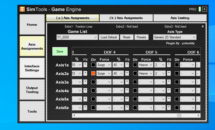
Task: Toggle Axis1a DOF 4 direction box
Action: coord(93,65)
